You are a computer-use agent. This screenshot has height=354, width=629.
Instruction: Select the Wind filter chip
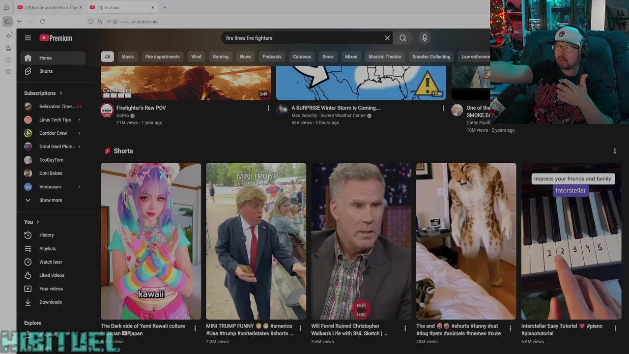pos(196,57)
